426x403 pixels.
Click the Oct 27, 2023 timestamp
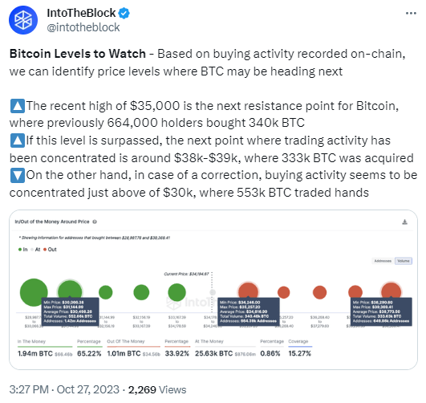click(88, 389)
